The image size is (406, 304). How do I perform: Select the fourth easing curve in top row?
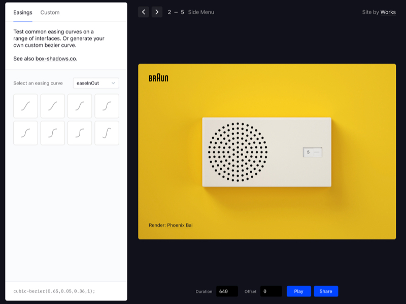[x=107, y=106]
